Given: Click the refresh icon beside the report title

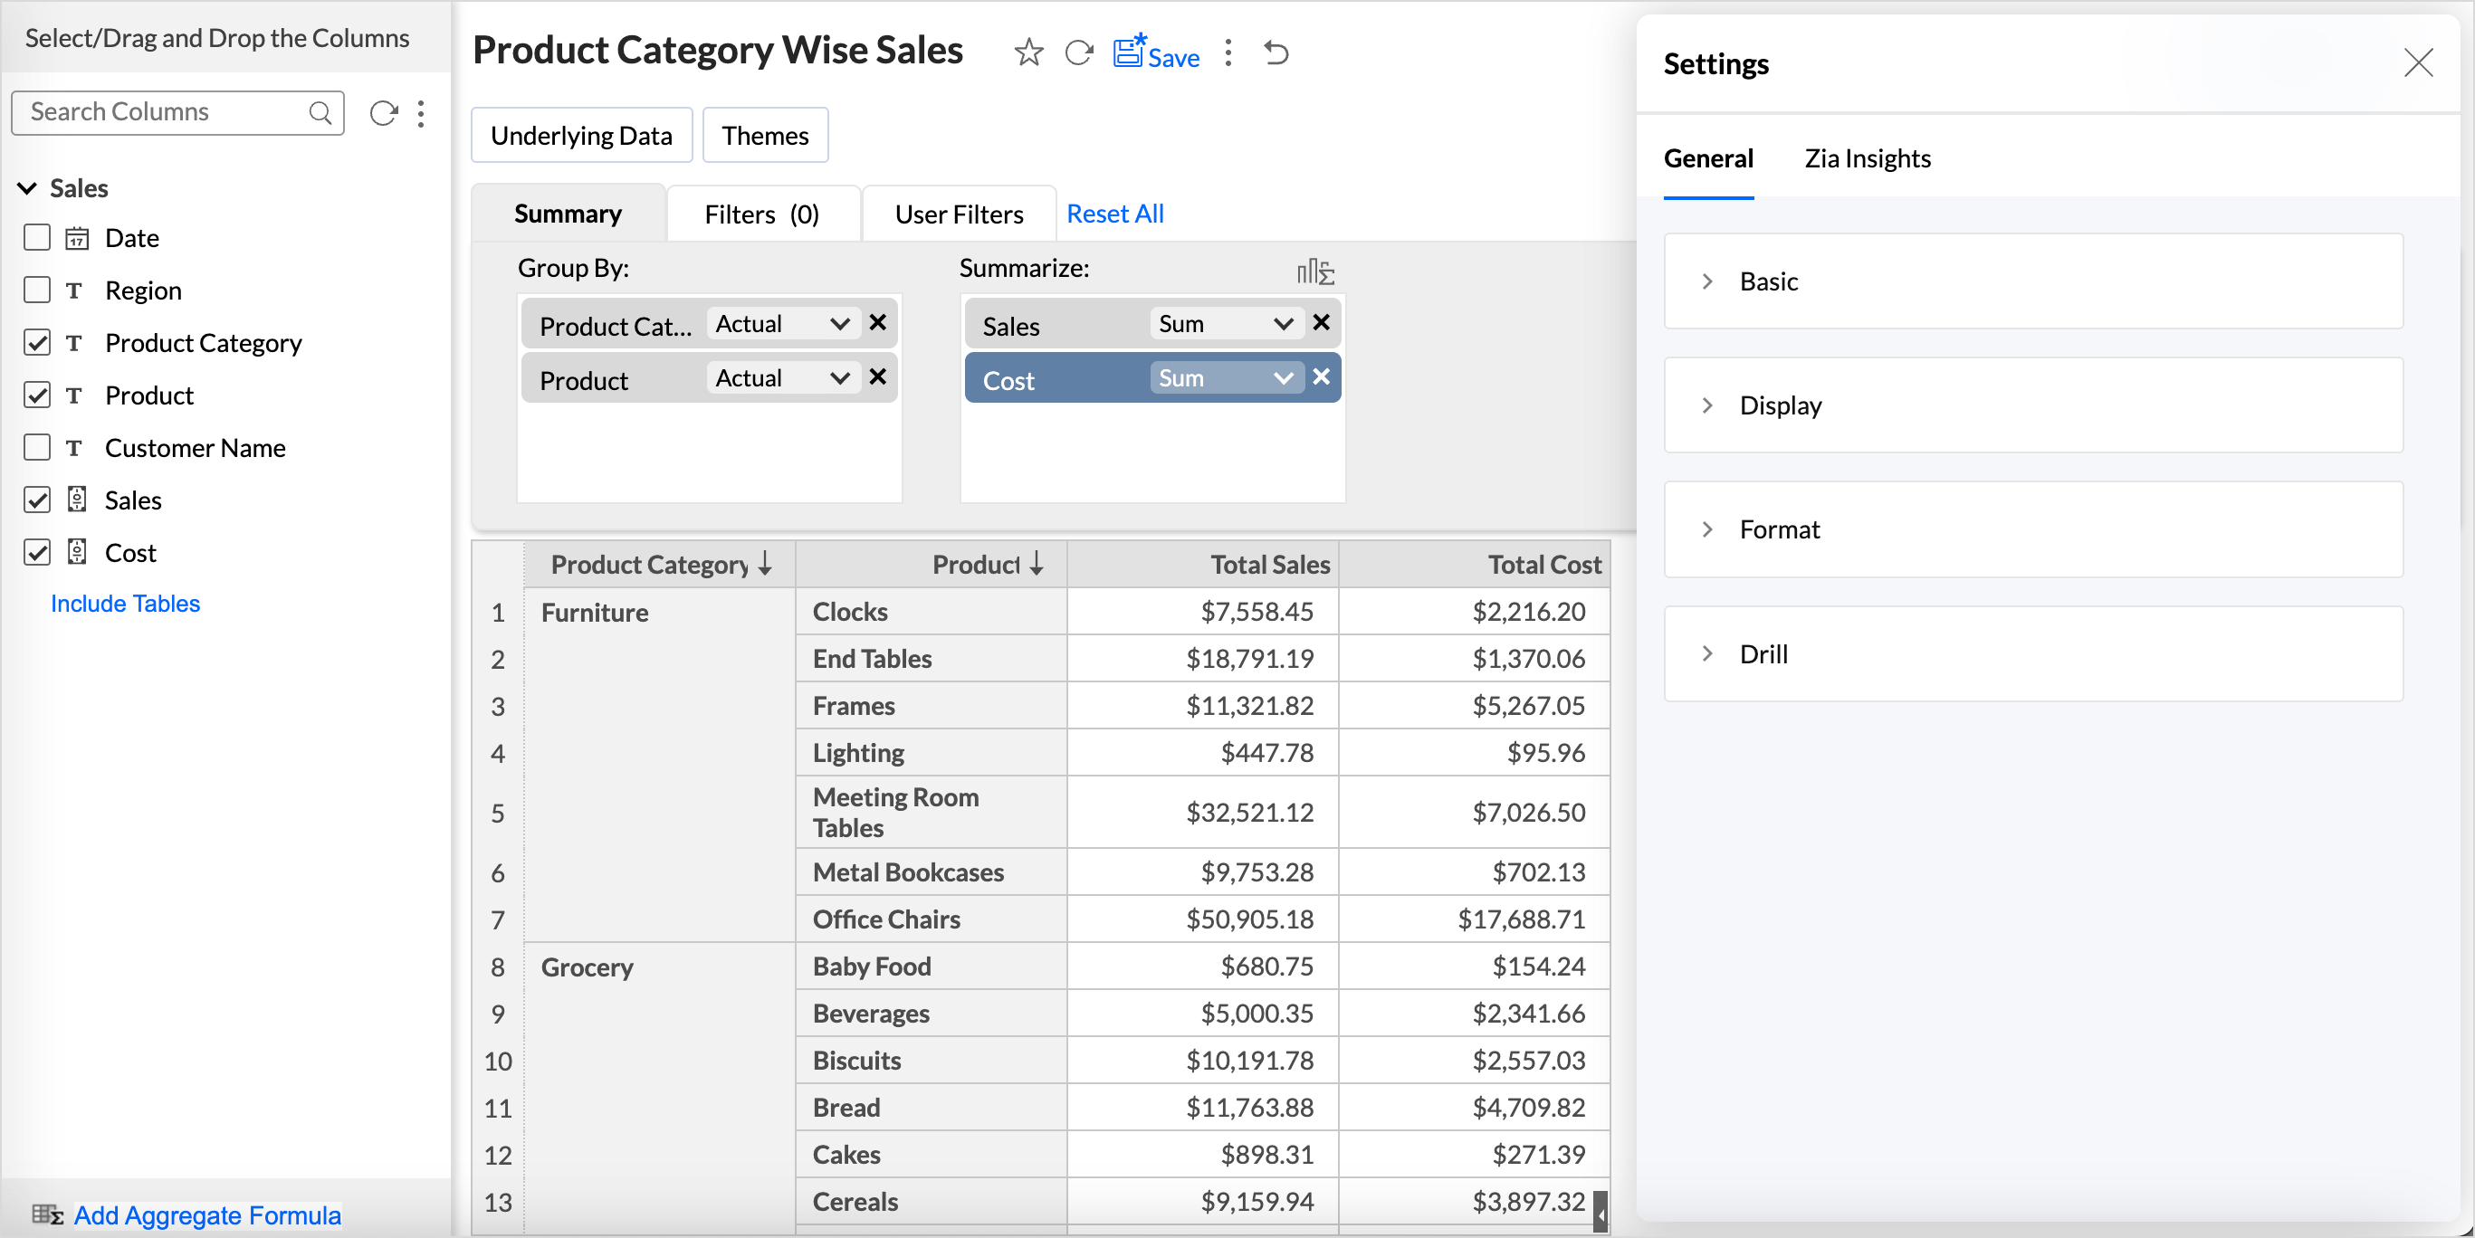Looking at the screenshot, I should [x=1079, y=52].
